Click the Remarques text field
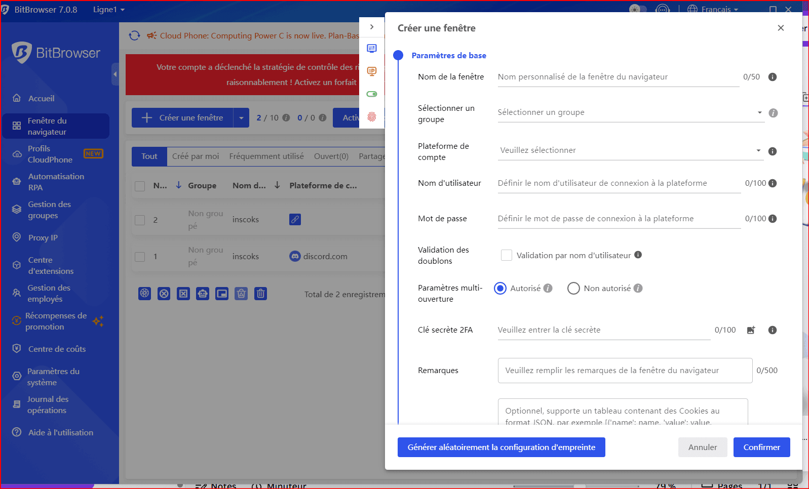Viewport: 809px width, 489px height. coord(625,371)
